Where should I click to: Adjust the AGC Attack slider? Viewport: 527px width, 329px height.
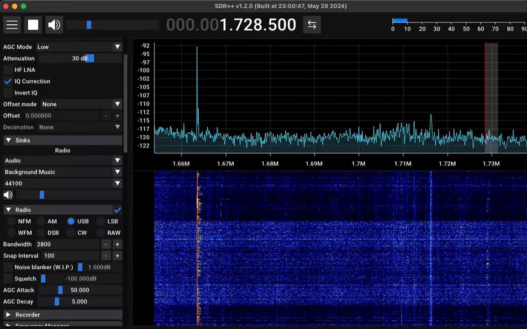coord(80,290)
